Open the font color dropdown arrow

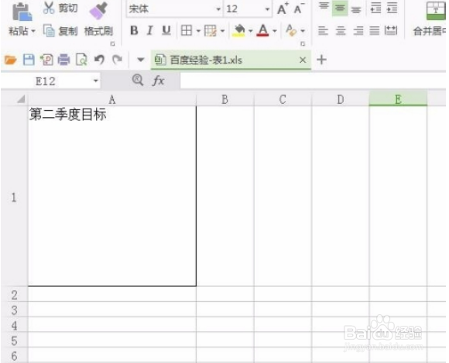pos(275,30)
